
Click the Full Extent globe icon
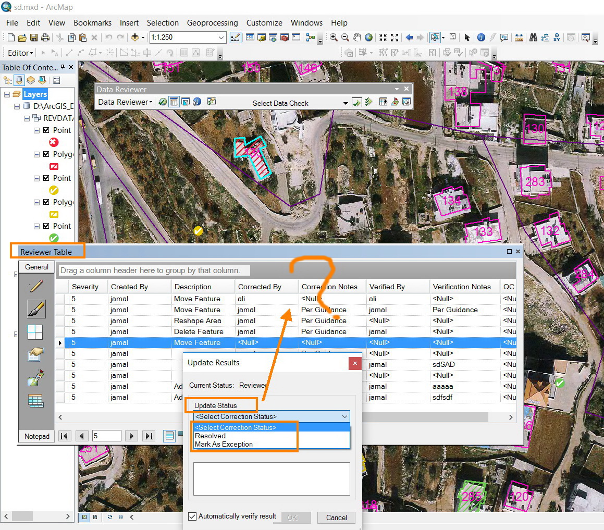(369, 38)
